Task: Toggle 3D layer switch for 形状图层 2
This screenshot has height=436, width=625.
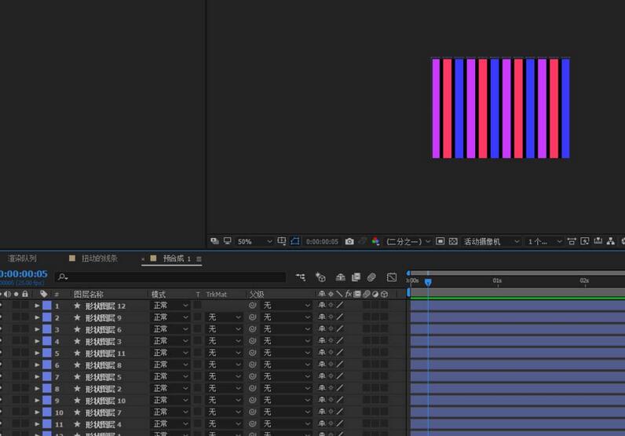Action: click(384, 388)
